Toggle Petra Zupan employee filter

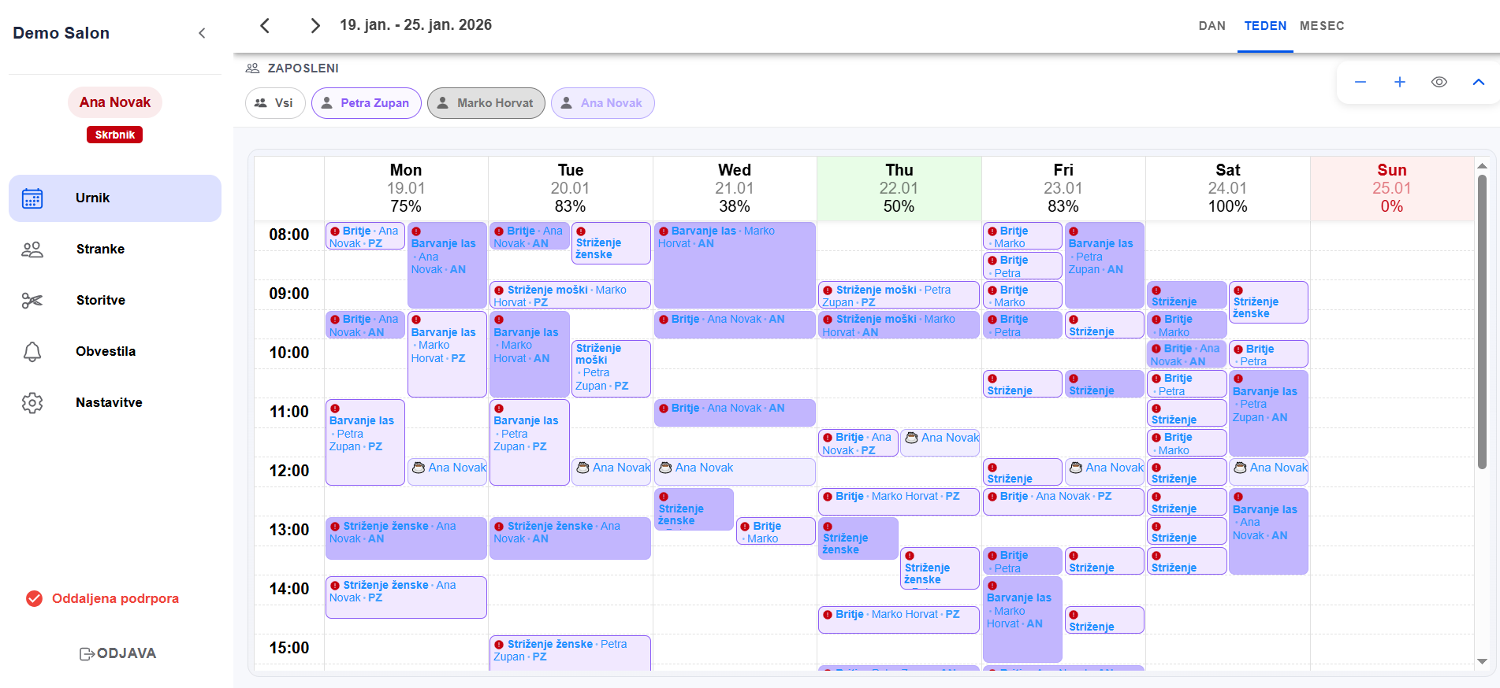[367, 103]
